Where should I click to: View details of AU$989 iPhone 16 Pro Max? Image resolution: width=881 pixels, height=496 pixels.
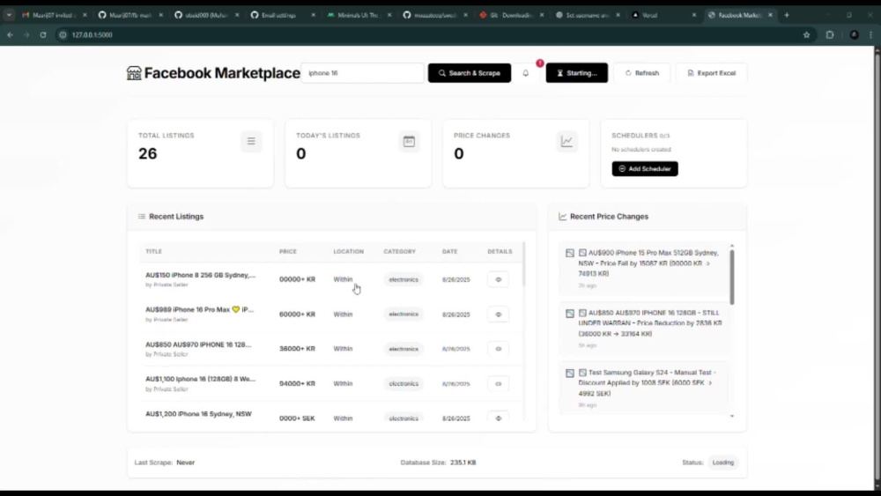pos(499,315)
